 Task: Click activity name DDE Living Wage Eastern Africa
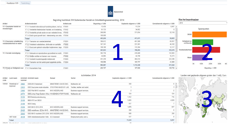(x=38, y=94)
